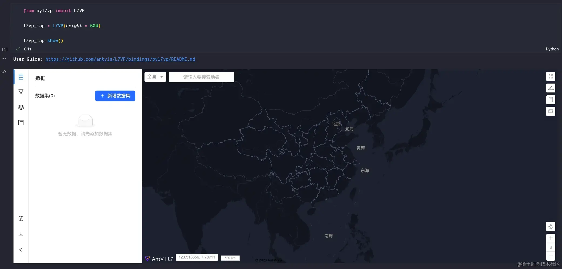Collapse the left sidebar with the arrow
Viewport: 562px width, 269px height.
(21, 250)
